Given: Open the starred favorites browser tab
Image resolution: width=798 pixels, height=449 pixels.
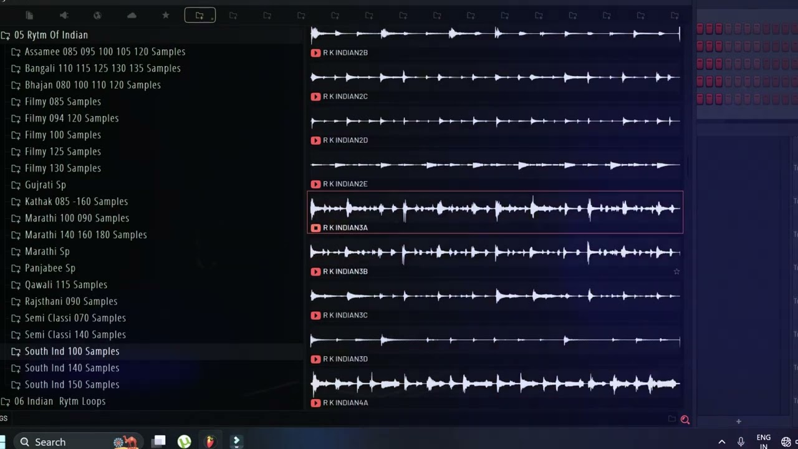Looking at the screenshot, I should point(165,15).
